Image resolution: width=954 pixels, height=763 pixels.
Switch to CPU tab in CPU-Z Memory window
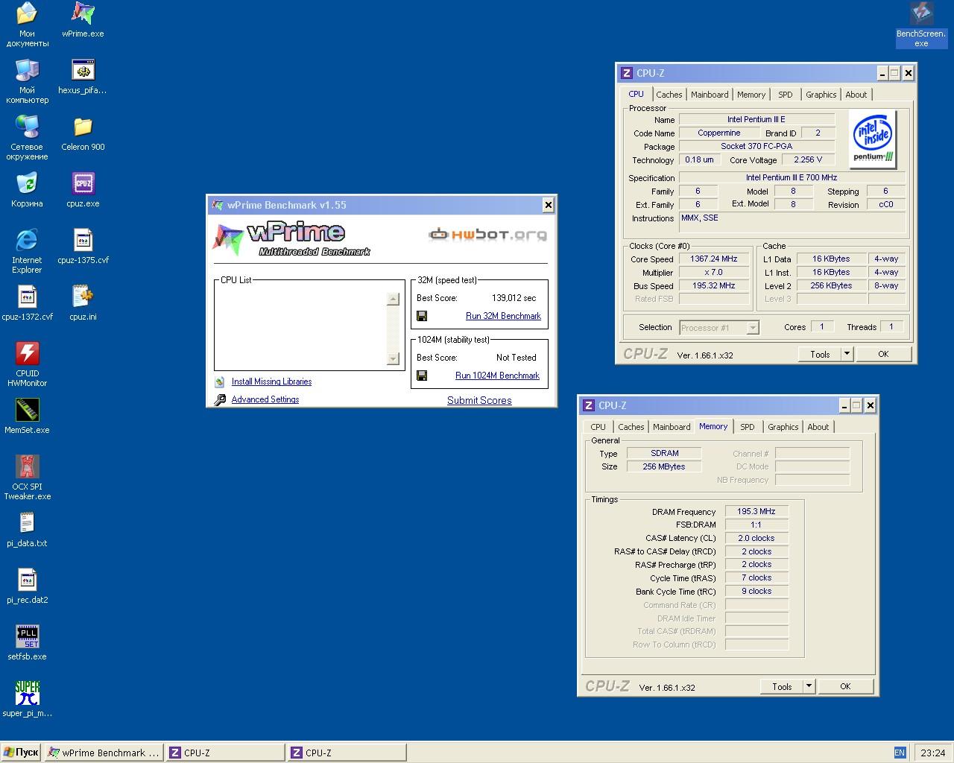[x=598, y=427]
